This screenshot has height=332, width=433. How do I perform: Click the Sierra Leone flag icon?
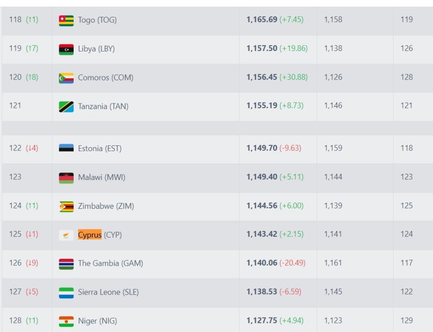[66, 293]
